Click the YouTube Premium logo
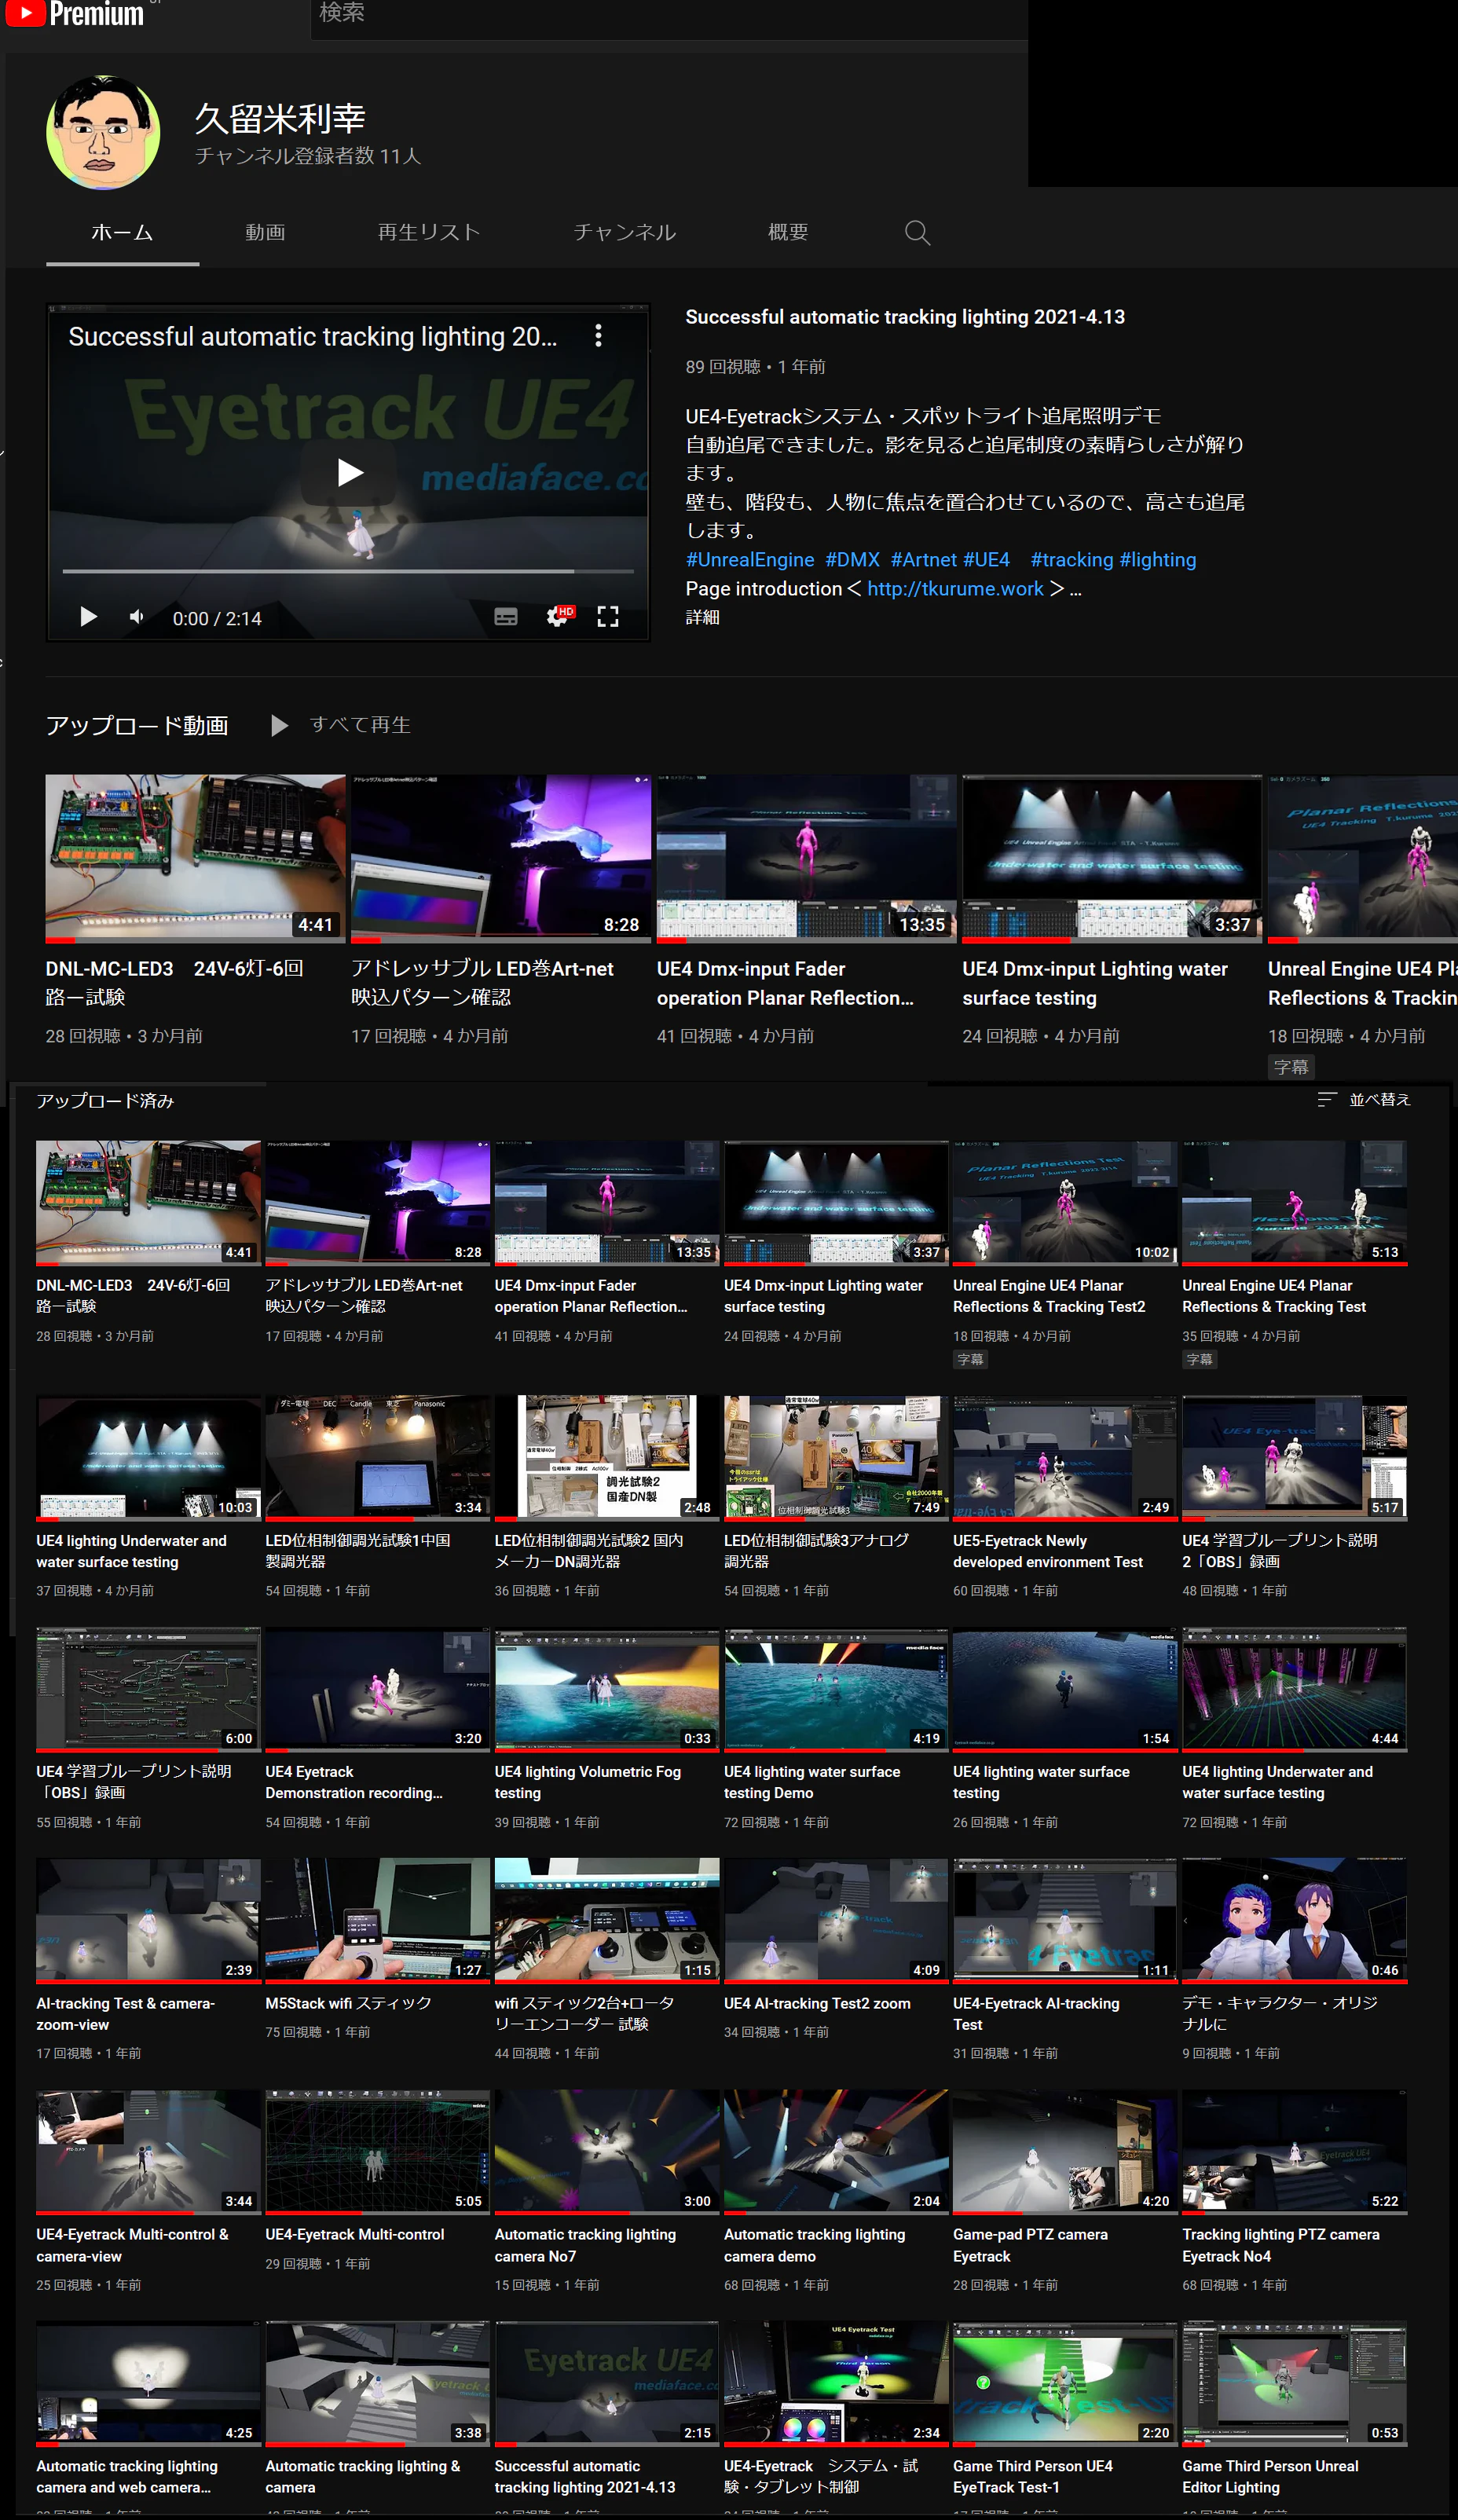Image resolution: width=1458 pixels, height=2520 pixels. [x=75, y=13]
